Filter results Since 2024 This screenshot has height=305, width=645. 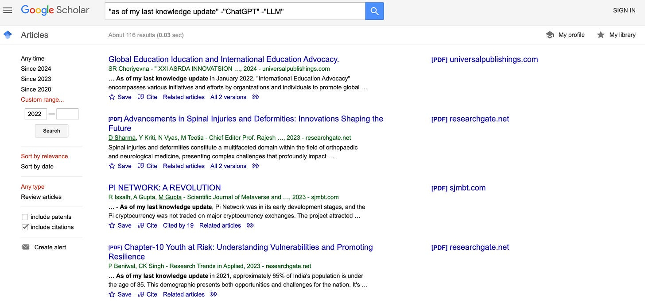point(36,69)
